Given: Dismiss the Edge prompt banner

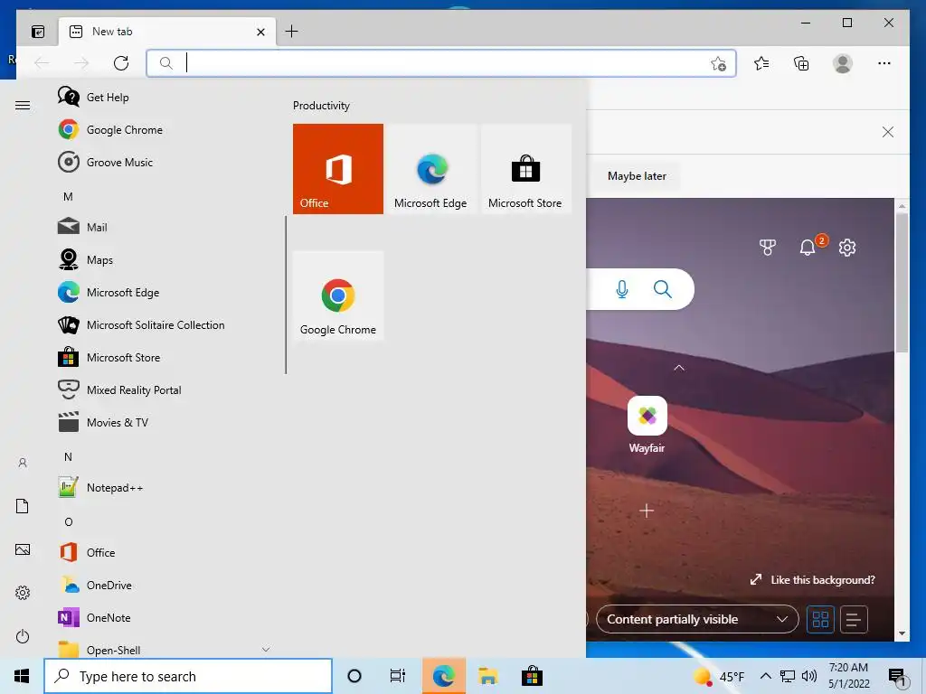Looking at the screenshot, I should tap(888, 132).
